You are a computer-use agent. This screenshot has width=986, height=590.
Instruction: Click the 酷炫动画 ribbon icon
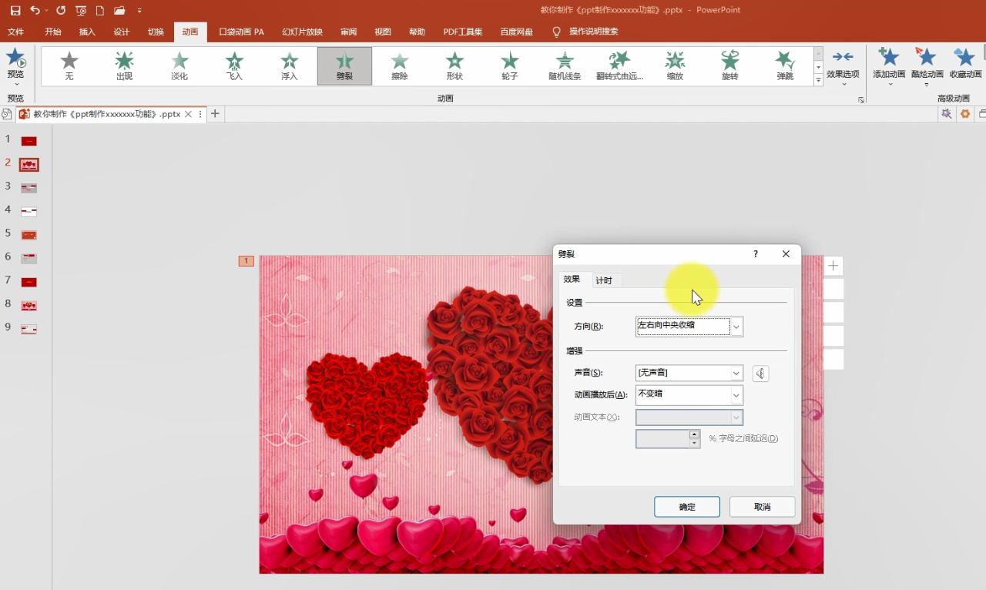[926, 65]
